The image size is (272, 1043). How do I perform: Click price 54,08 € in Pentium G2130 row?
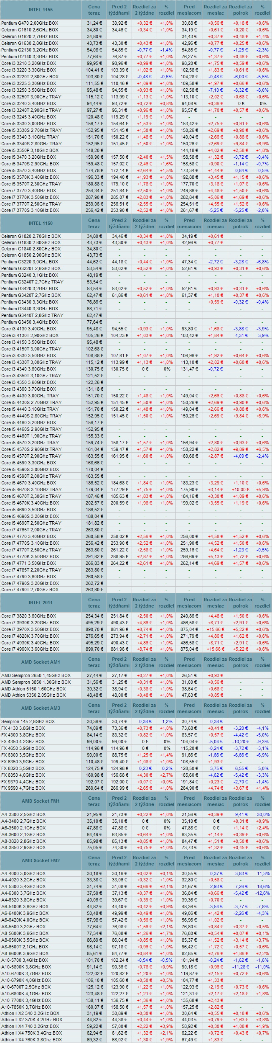point(94,50)
